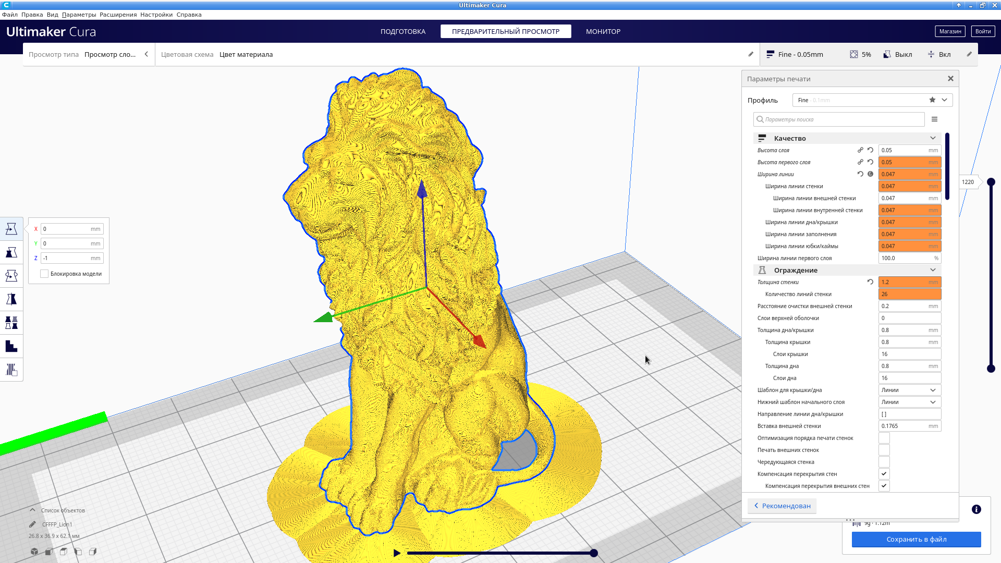The width and height of the screenshot is (1001, 563).
Task: Click the settings visibility hamburger menu
Action: (x=934, y=119)
